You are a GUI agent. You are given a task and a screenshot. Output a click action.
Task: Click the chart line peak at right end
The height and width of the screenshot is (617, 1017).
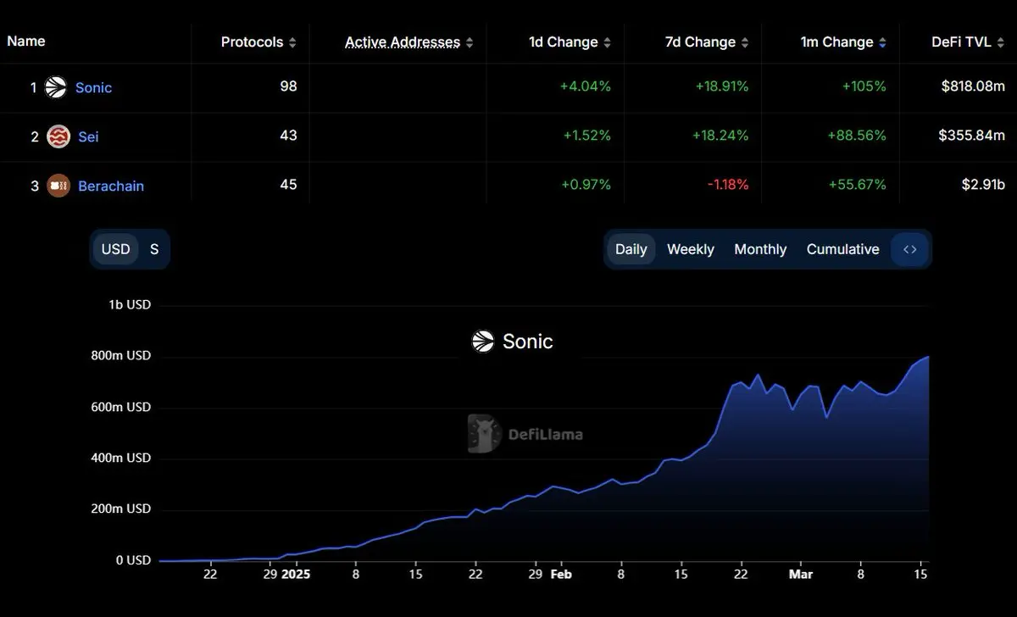coord(927,358)
